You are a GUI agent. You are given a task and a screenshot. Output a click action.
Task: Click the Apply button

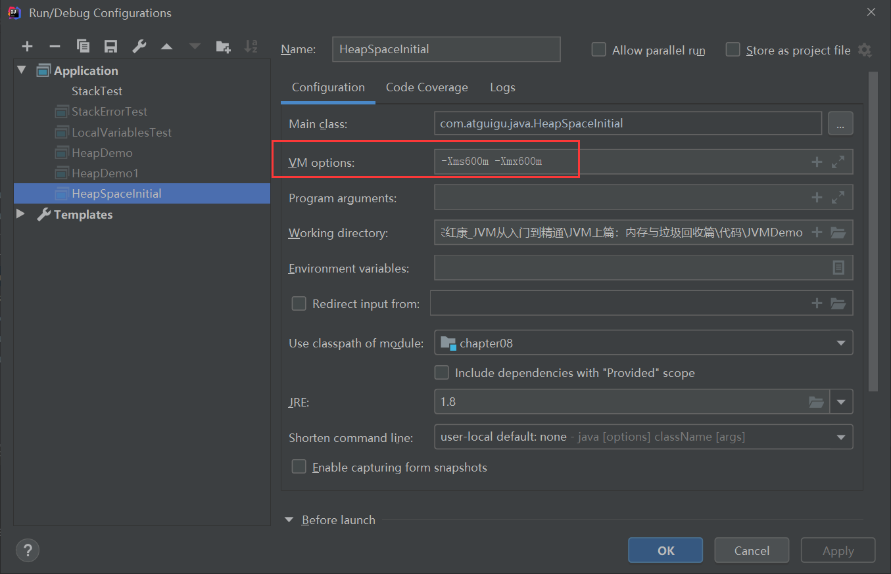click(x=838, y=550)
